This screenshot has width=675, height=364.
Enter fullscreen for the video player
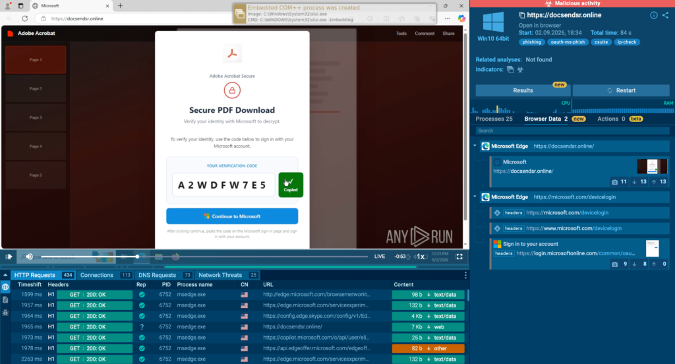(x=459, y=257)
